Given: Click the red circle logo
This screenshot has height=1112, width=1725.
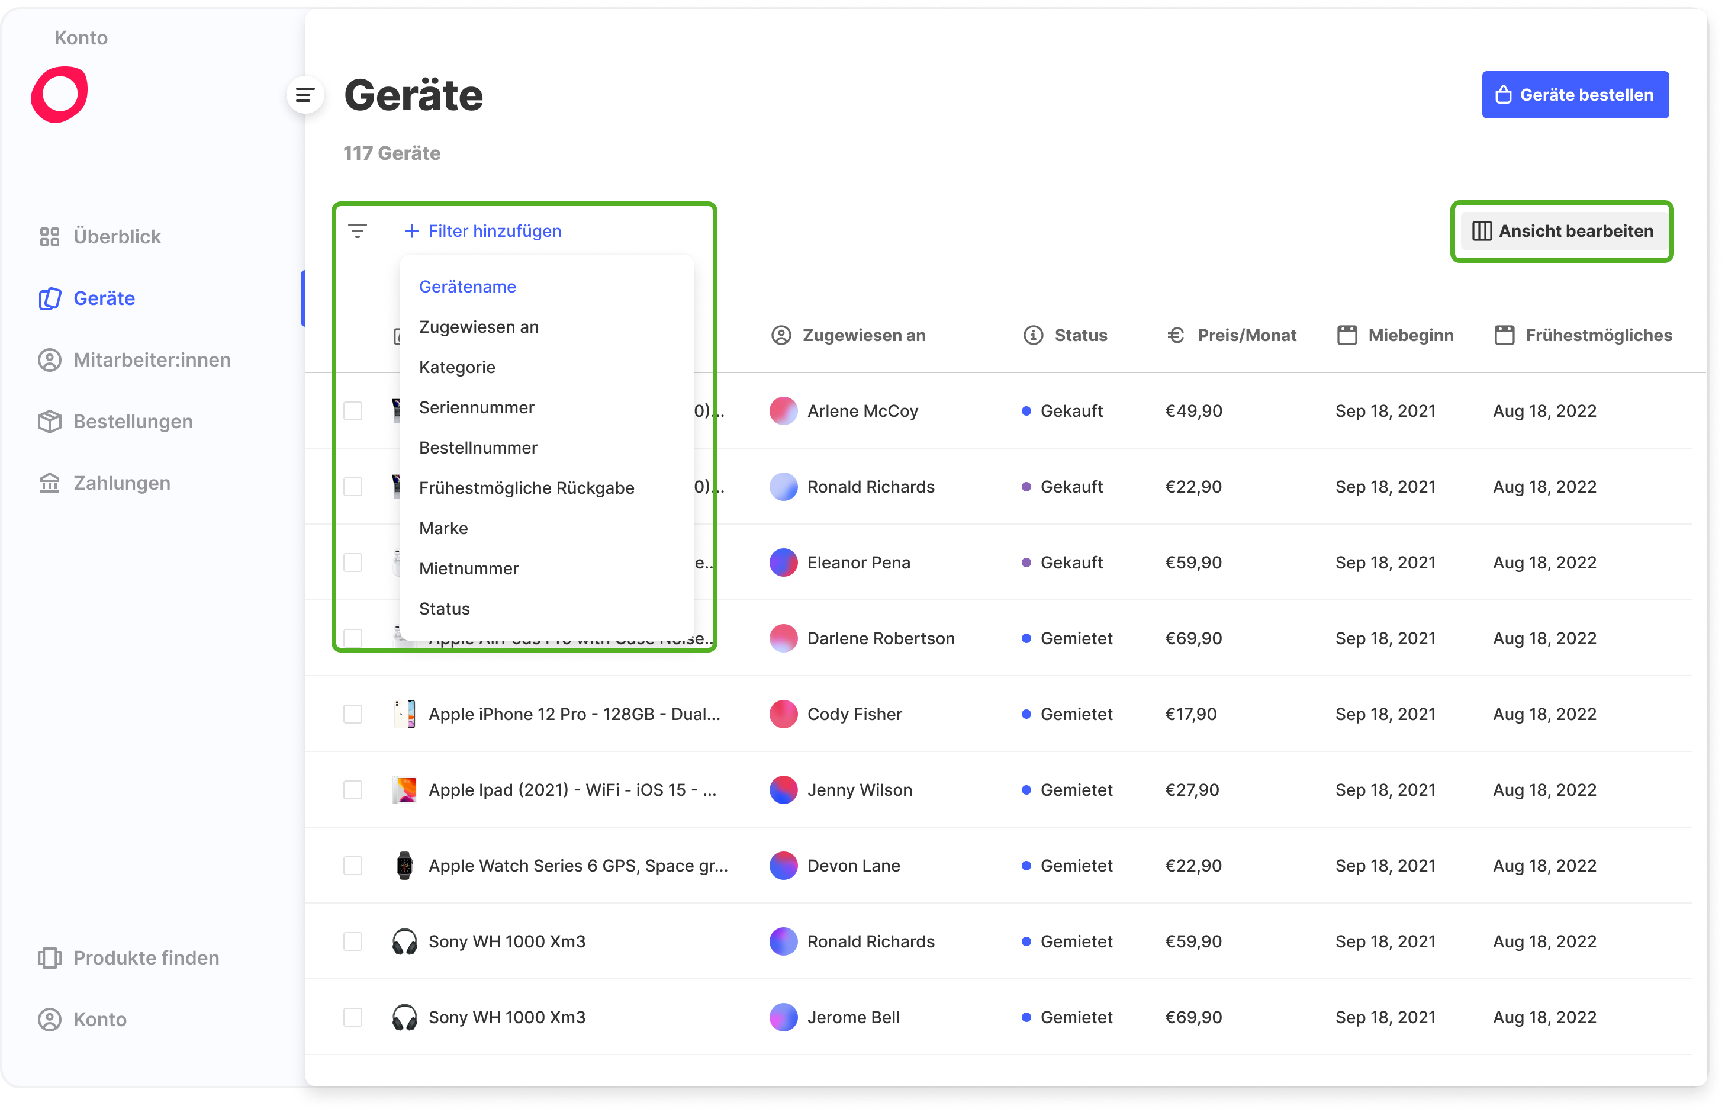Looking at the screenshot, I should click(x=59, y=95).
